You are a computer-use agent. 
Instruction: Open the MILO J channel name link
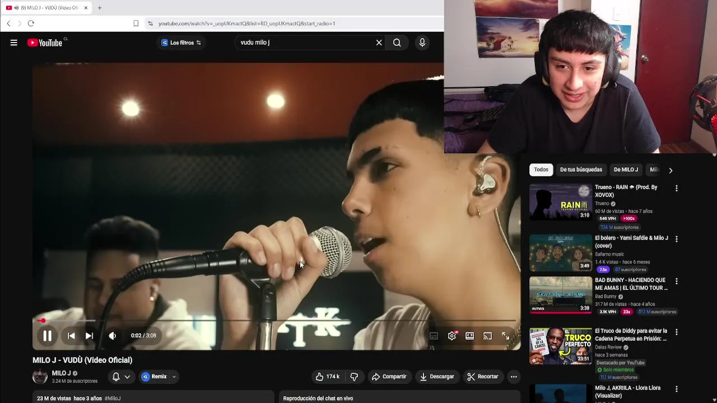[x=61, y=373]
